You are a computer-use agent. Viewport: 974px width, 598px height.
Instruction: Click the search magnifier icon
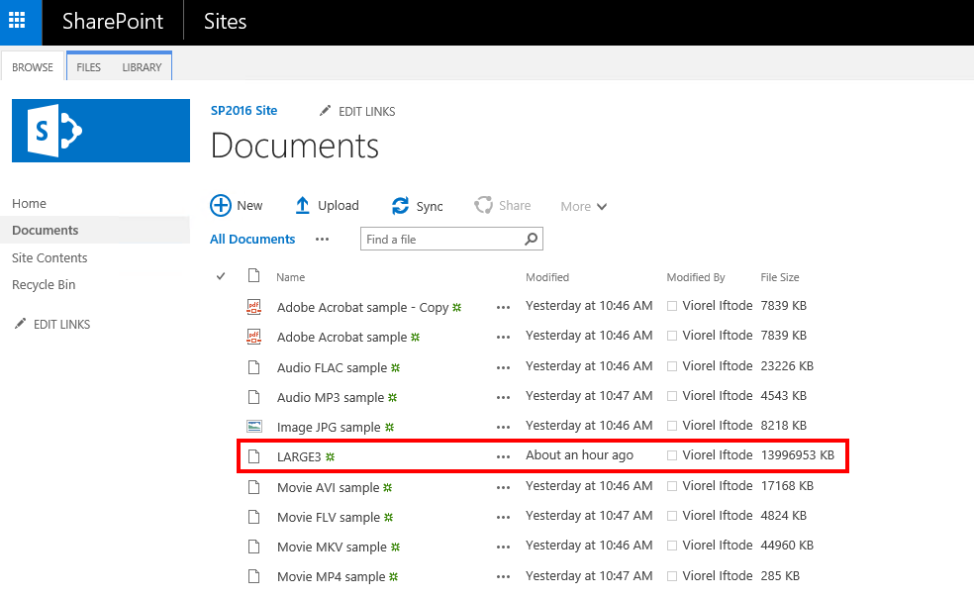coord(532,239)
